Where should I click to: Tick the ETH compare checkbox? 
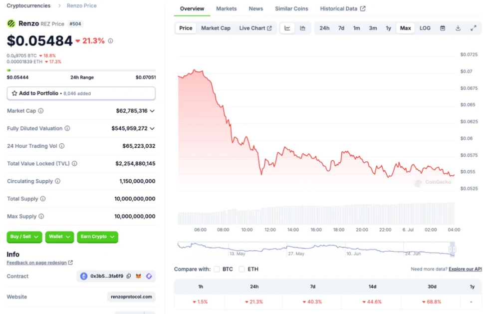[x=242, y=269]
